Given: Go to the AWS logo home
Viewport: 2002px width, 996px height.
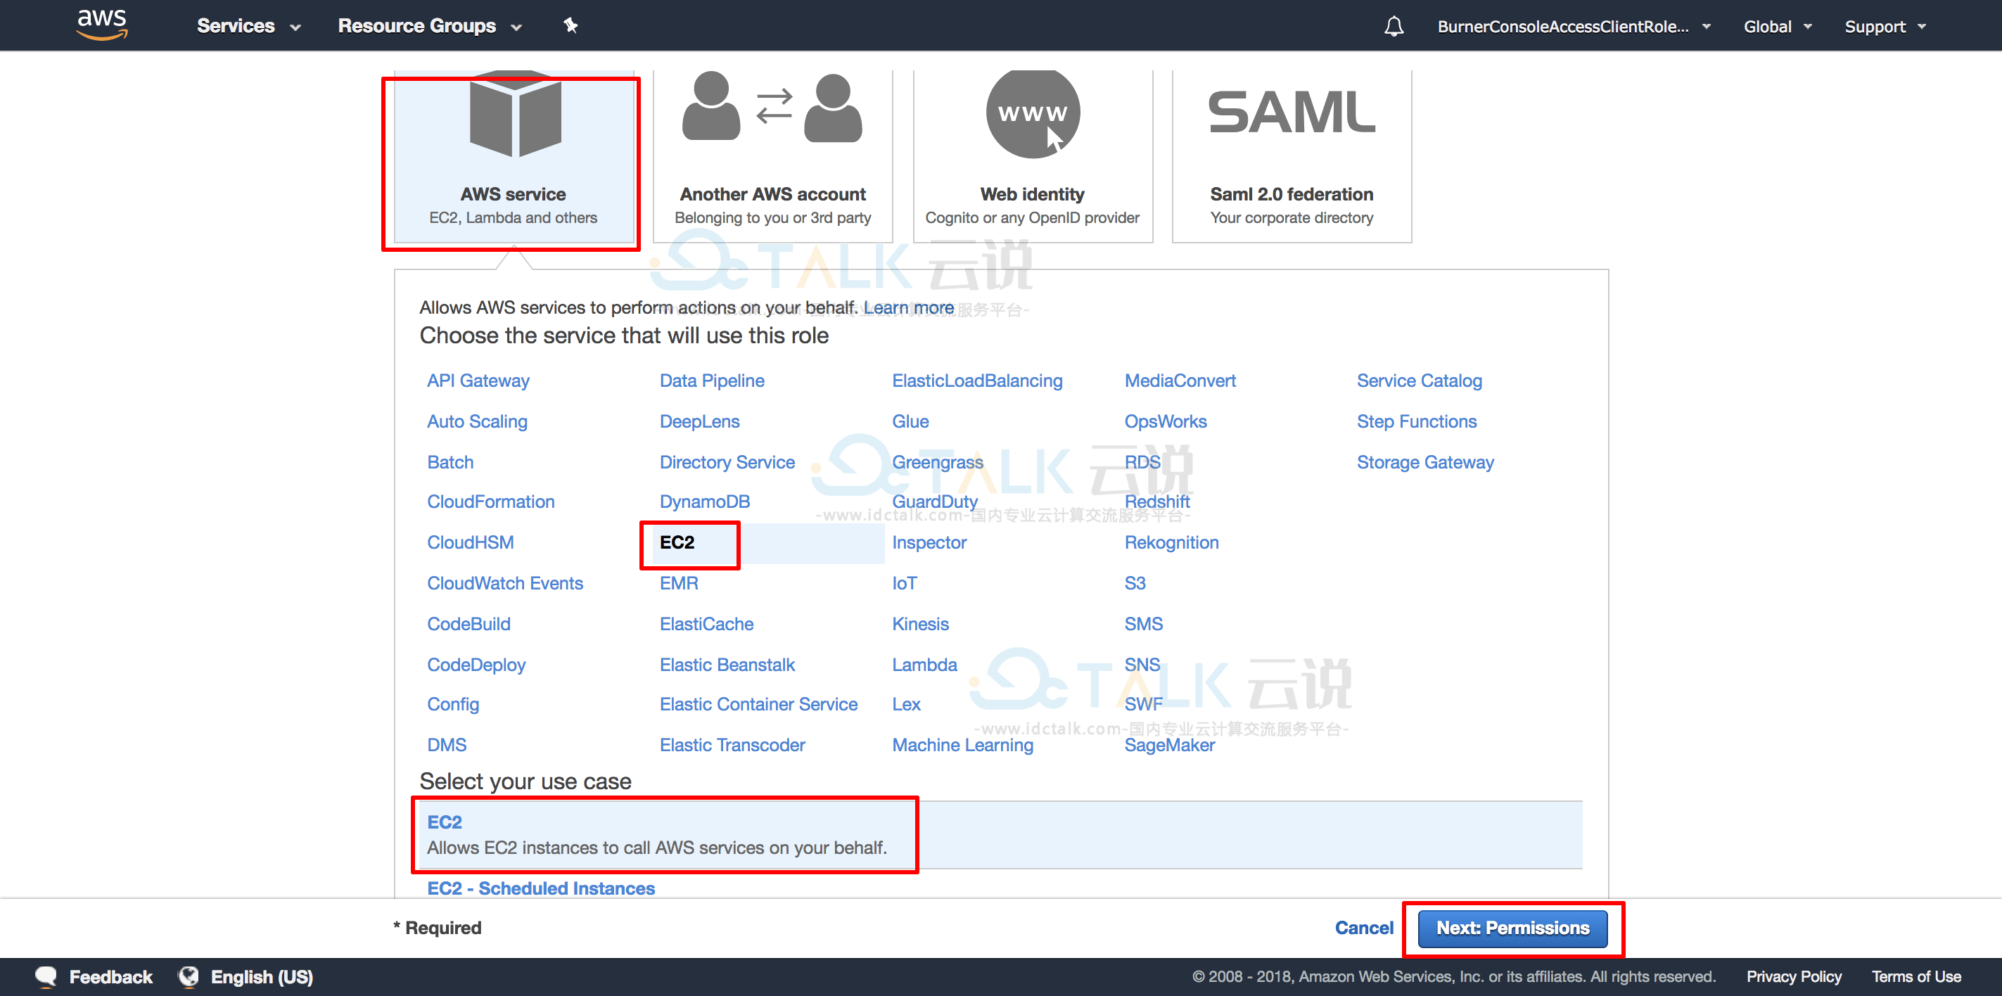Looking at the screenshot, I should (x=102, y=25).
